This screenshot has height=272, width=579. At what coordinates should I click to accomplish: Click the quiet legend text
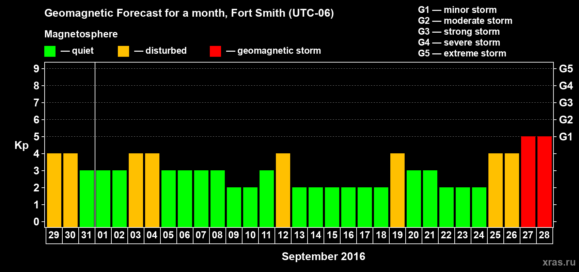pos(83,51)
